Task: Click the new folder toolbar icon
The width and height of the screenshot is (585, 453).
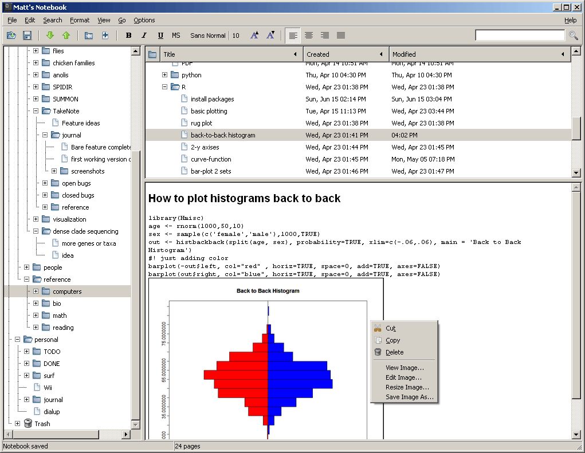Action: click(89, 35)
